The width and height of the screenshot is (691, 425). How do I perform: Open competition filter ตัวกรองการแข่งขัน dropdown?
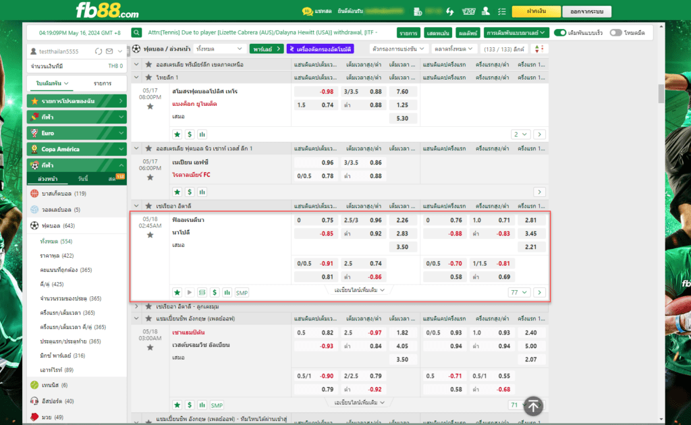pyautogui.click(x=398, y=49)
